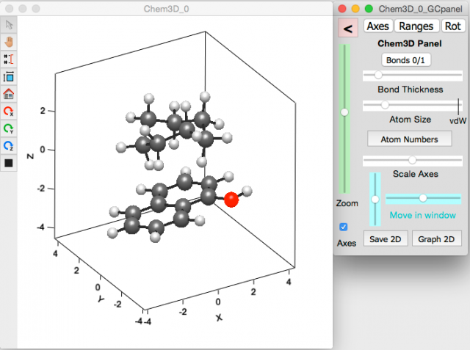The width and height of the screenshot is (470, 350).
Task: Collapse panel with the < button
Action: click(x=348, y=28)
